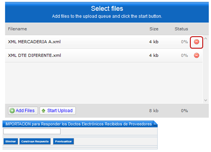
Task: Click the Size column header
Action: pyautogui.click(x=154, y=29)
